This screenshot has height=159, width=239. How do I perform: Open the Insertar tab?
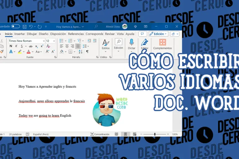click(20, 34)
